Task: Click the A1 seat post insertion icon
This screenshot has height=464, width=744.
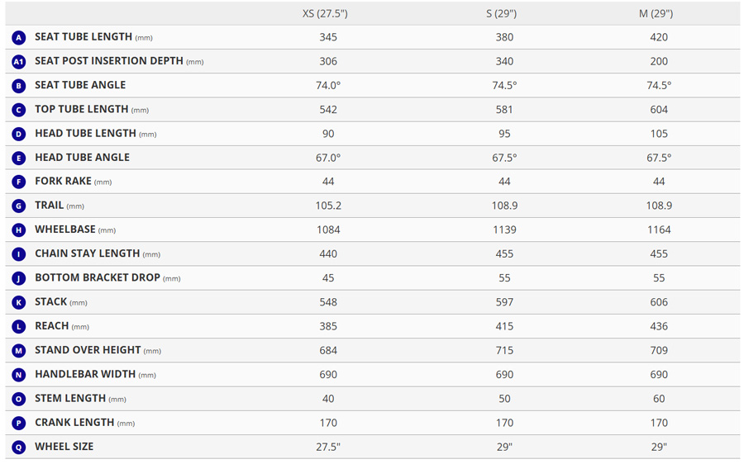Action: (x=19, y=62)
